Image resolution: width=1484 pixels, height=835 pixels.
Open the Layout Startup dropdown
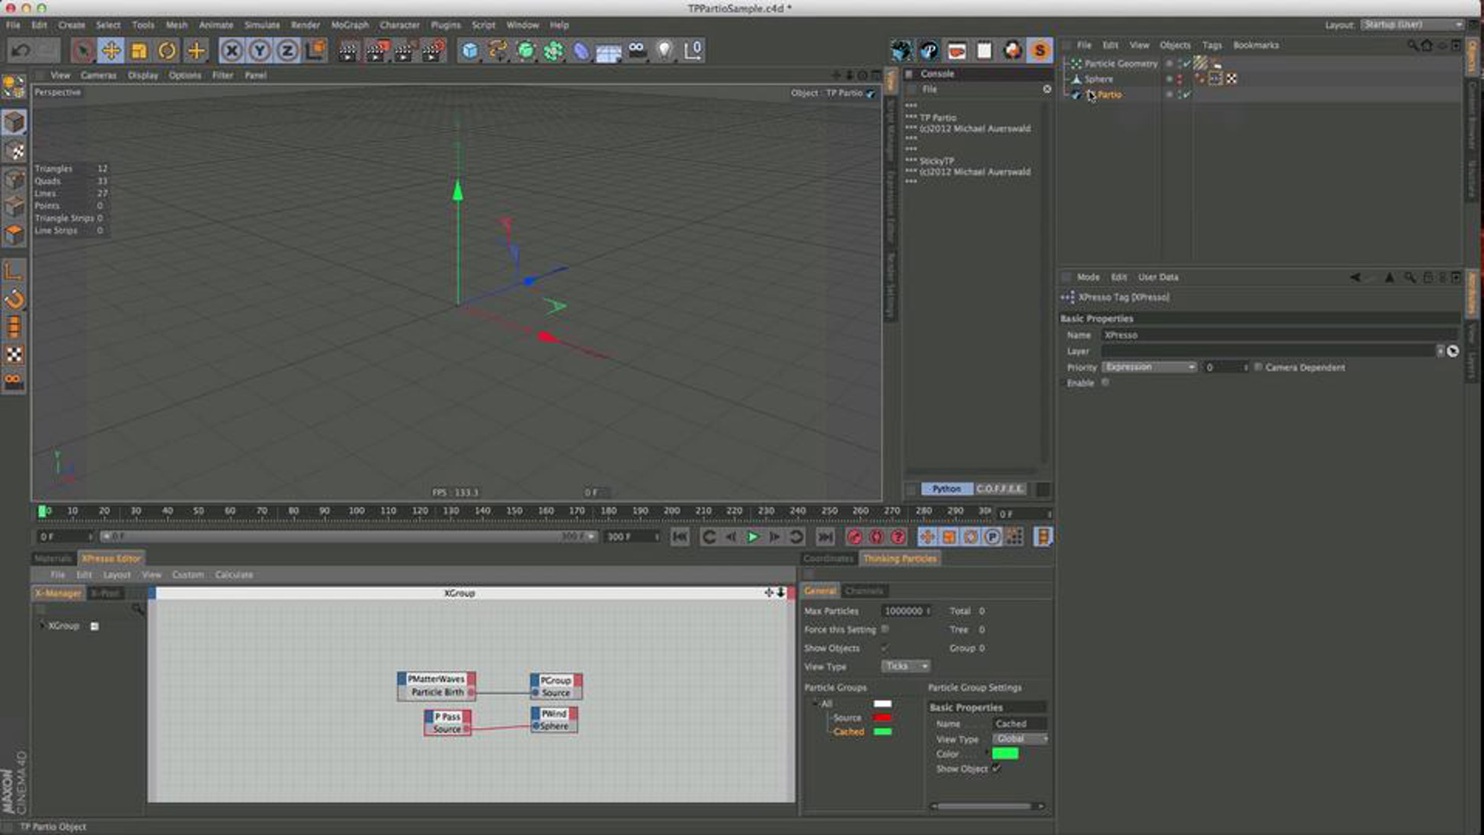pos(1412,25)
